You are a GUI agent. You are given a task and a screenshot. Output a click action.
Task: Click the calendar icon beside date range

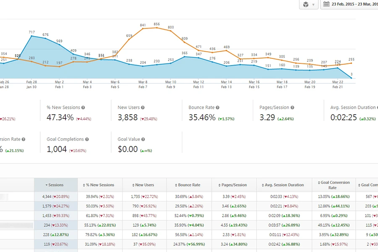326,4
